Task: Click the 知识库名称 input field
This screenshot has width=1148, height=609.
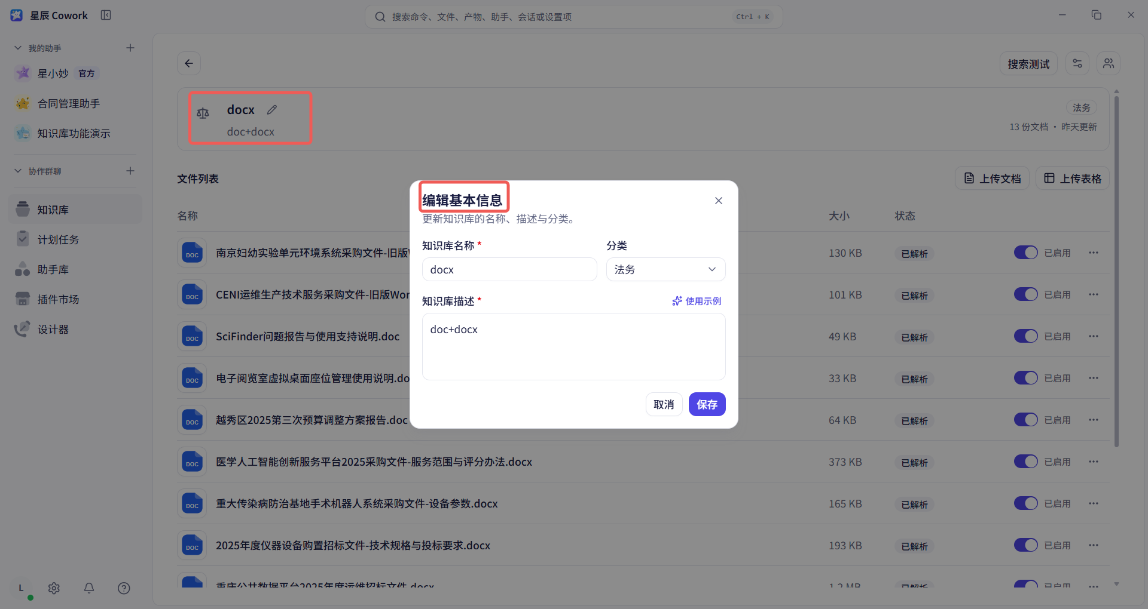Action: tap(509, 269)
